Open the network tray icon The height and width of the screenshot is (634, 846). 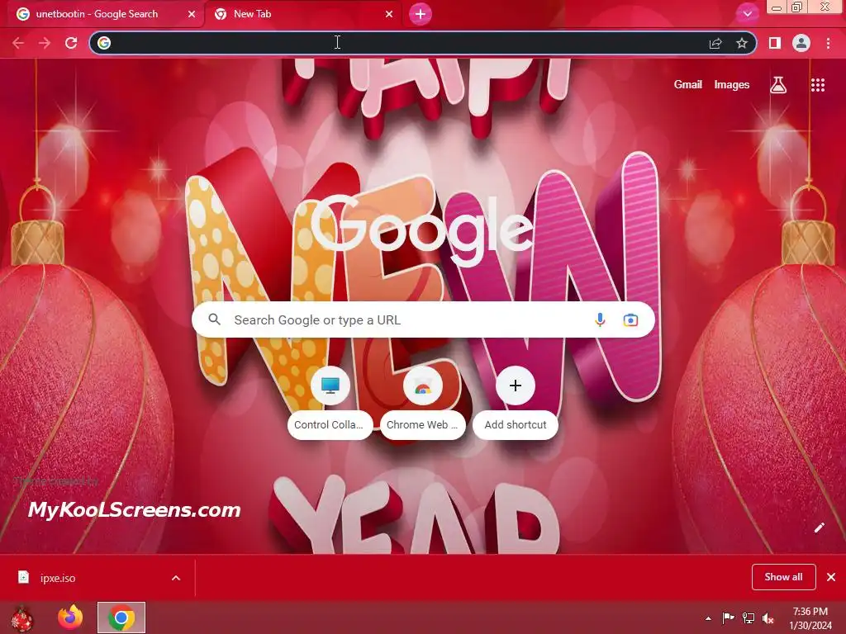pyautogui.click(x=749, y=618)
